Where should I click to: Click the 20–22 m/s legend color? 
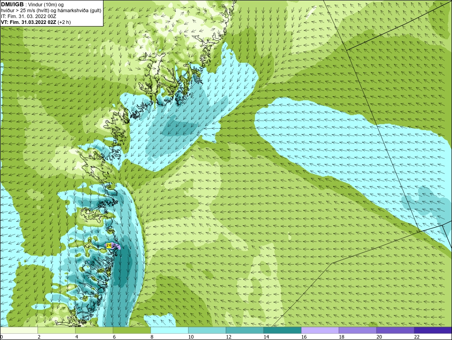(395, 330)
